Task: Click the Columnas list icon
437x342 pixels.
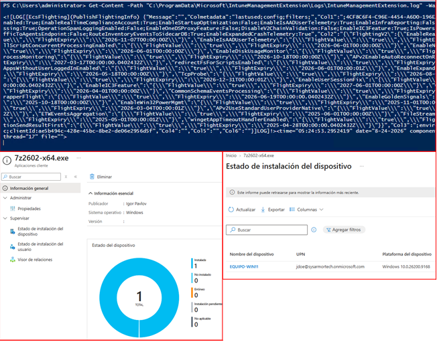Action: pos(292,209)
